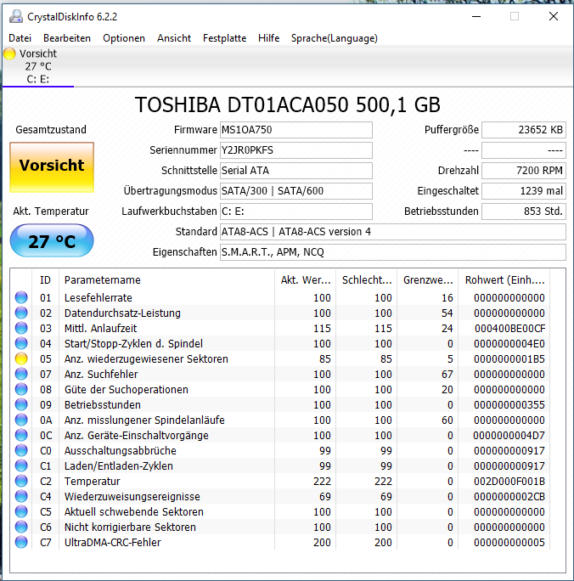Open the Hilfe menu

(269, 38)
